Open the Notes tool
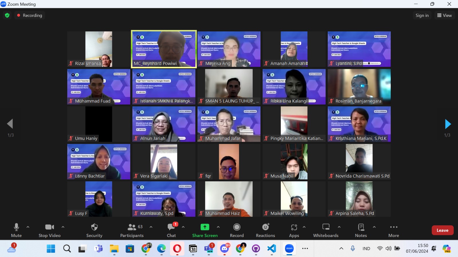The image size is (458, 257). tap(361, 230)
